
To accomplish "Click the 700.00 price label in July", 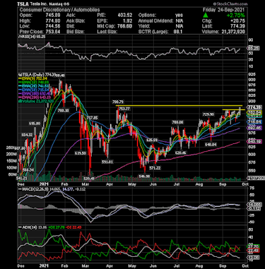I will pyautogui.click(x=177, y=122).
